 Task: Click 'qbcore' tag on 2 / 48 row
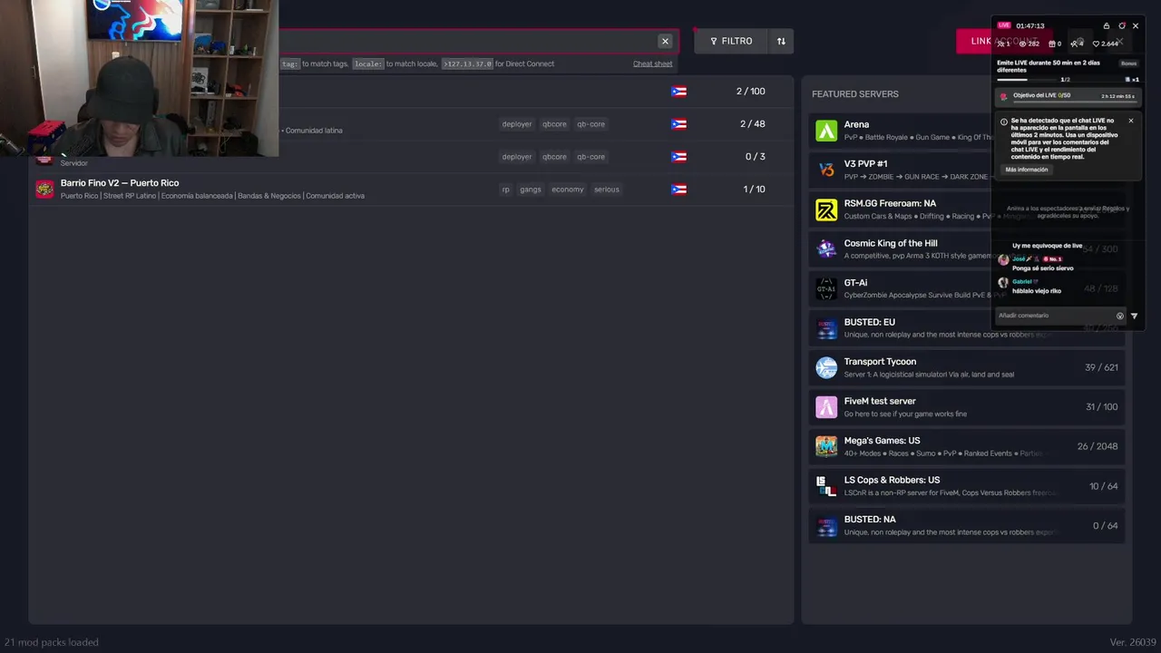pos(554,124)
